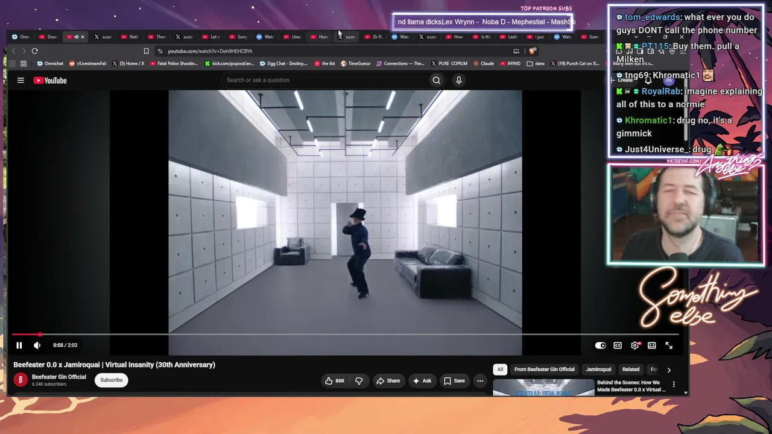Expand the dans bookmarks folder
772x434 pixels.
click(536, 63)
